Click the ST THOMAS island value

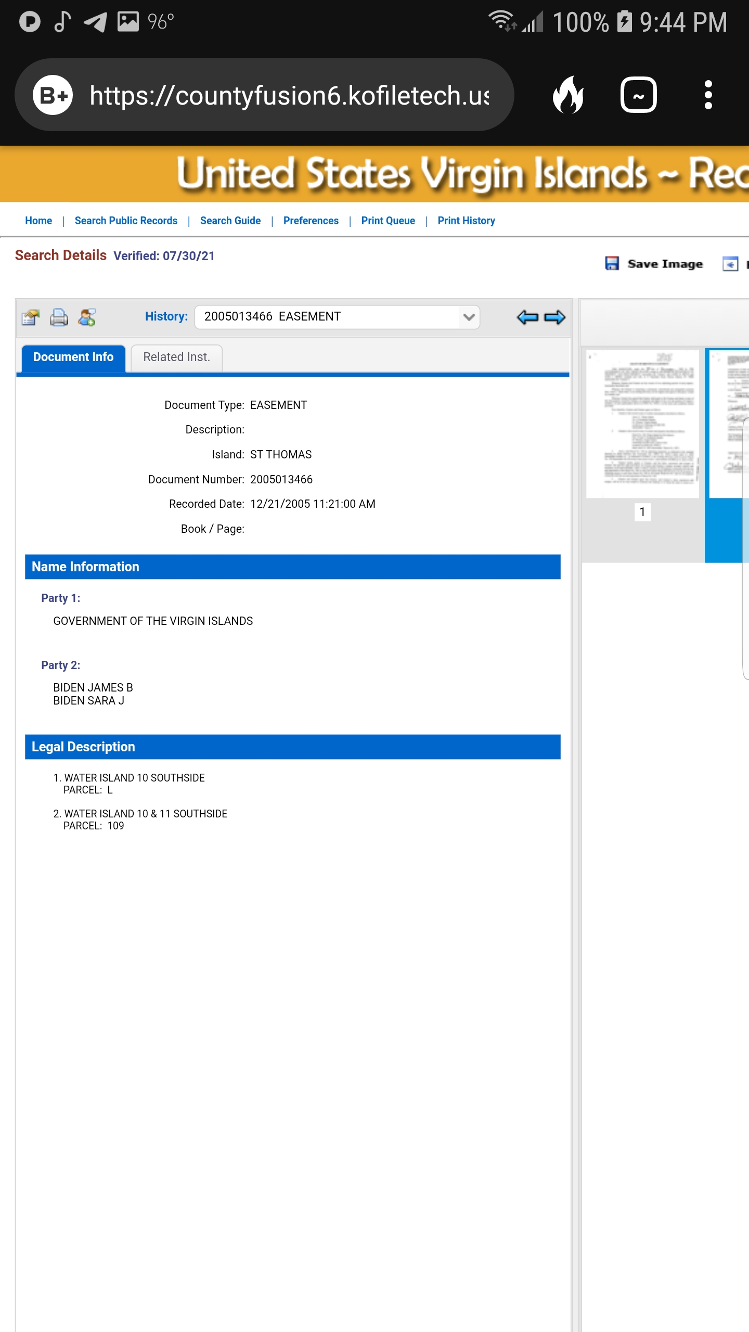pyautogui.click(x=281, y=455)
